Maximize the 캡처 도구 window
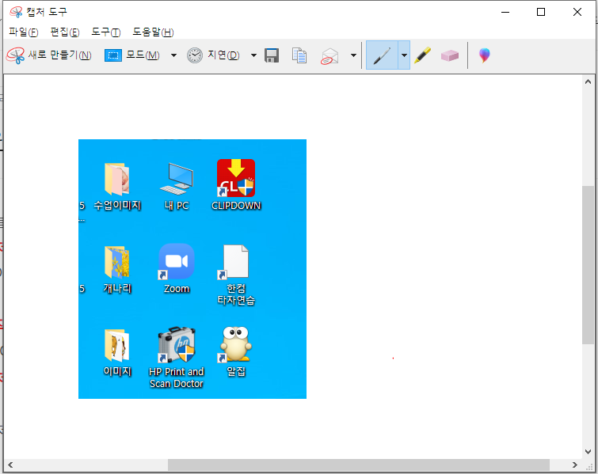The width and height of the screenshot is (598, 474). [x=541, y=12]
